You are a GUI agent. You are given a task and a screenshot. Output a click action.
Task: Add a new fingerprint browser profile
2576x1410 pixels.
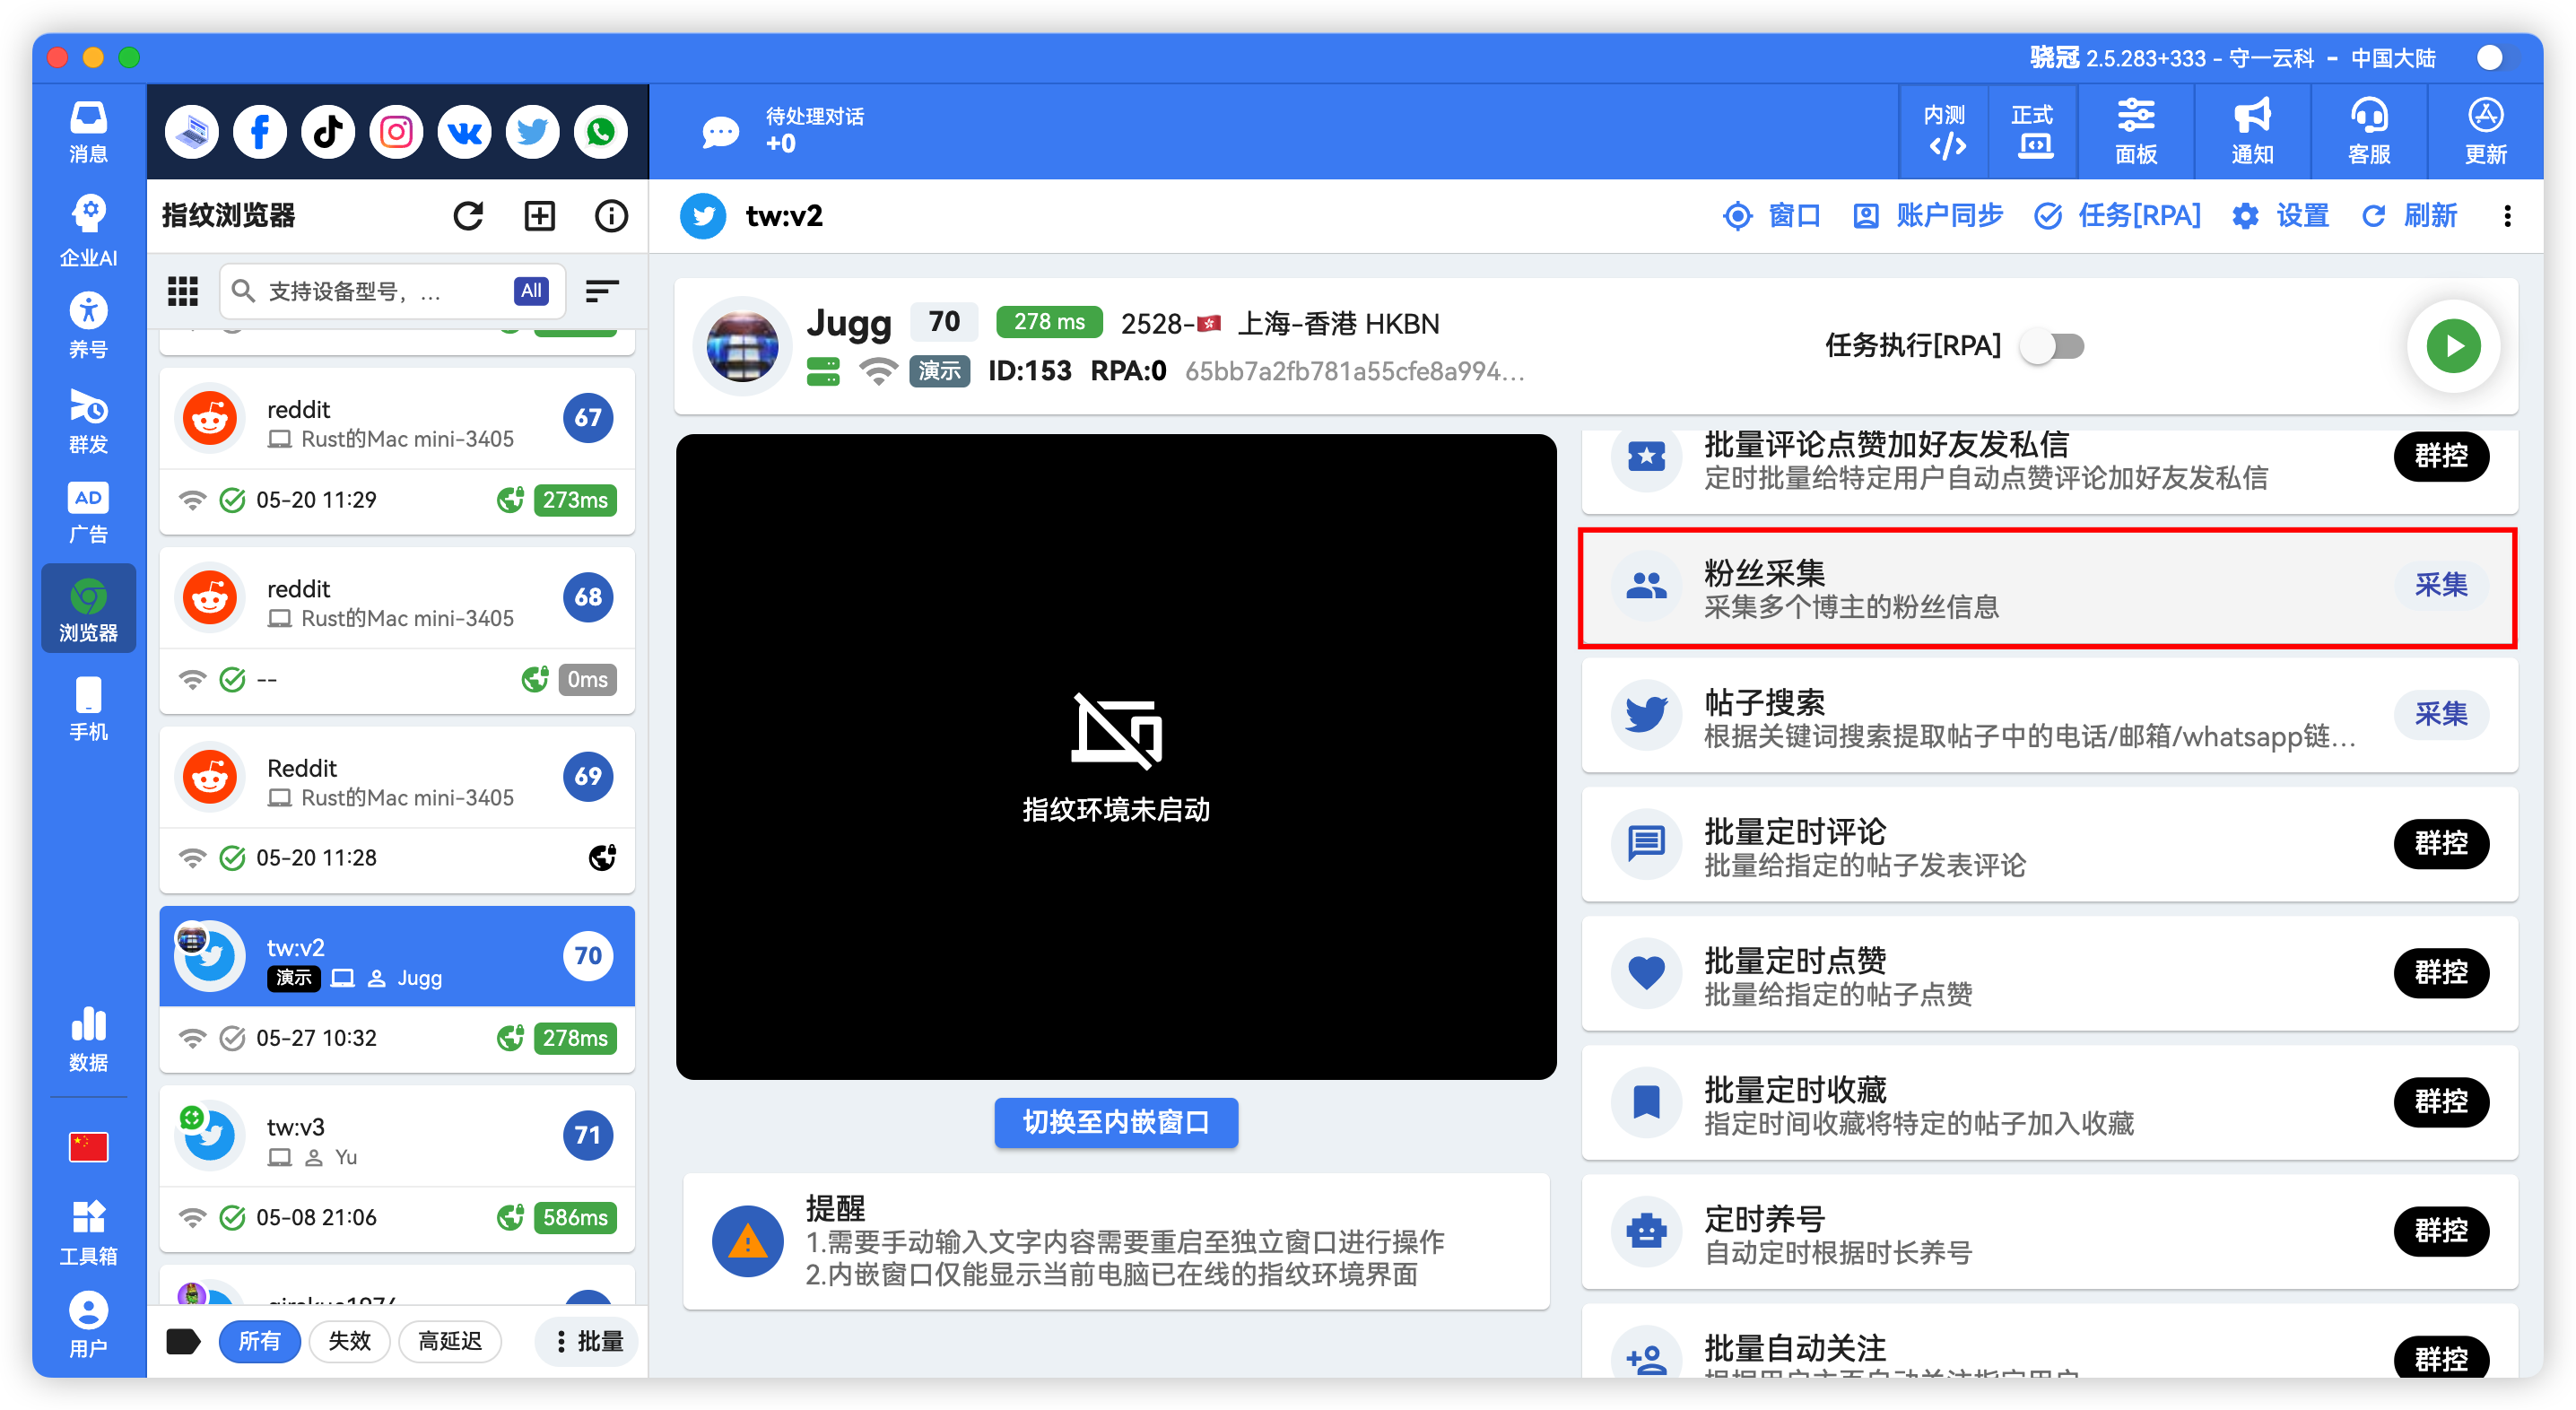[x=539, y=215]
